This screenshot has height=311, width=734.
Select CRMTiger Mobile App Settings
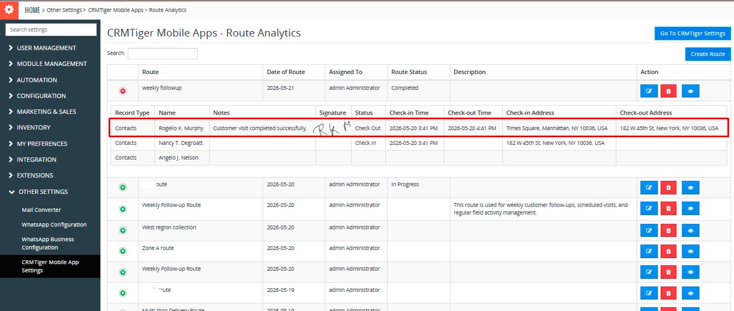pyautogui.click(x=50, y=266)
